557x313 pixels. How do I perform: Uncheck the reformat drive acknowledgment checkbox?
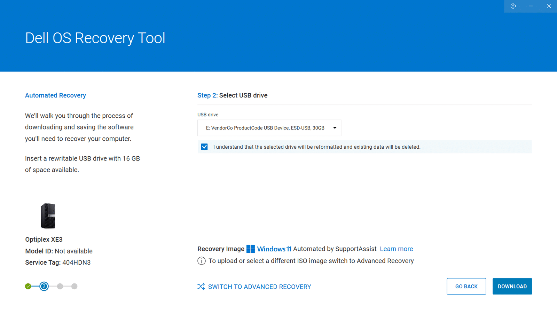[204, 147]
